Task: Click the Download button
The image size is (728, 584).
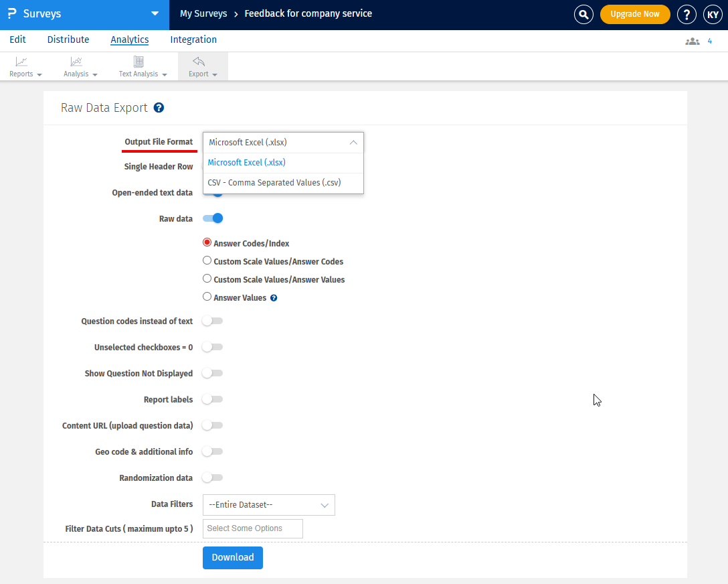Action: click(x=232, y=557)
